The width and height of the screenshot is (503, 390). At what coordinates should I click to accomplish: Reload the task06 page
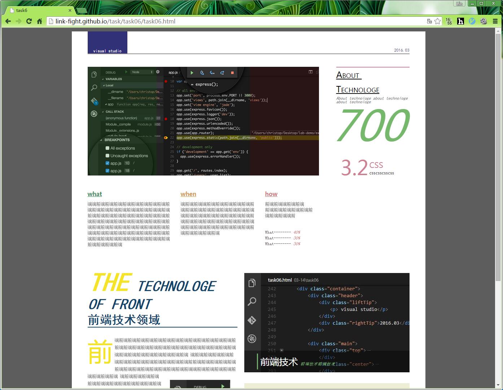tap(29, 21)
